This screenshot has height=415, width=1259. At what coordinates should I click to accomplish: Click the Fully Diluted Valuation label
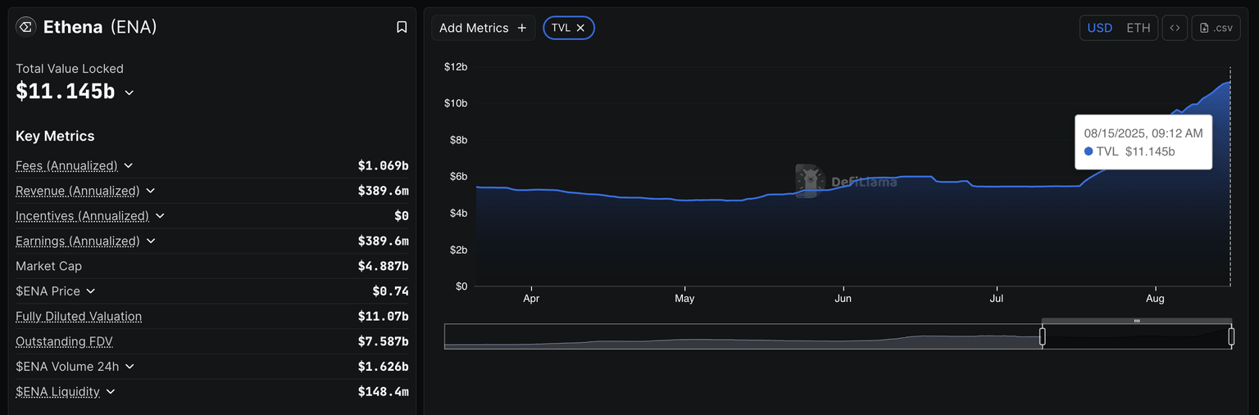(x=79, y=317)
